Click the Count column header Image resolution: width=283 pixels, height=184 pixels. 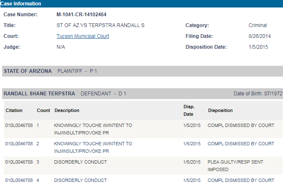(43, 110)
